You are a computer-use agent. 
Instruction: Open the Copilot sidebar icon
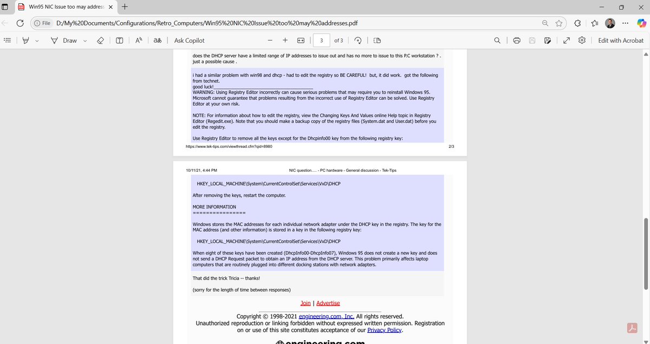pos(641,23)
